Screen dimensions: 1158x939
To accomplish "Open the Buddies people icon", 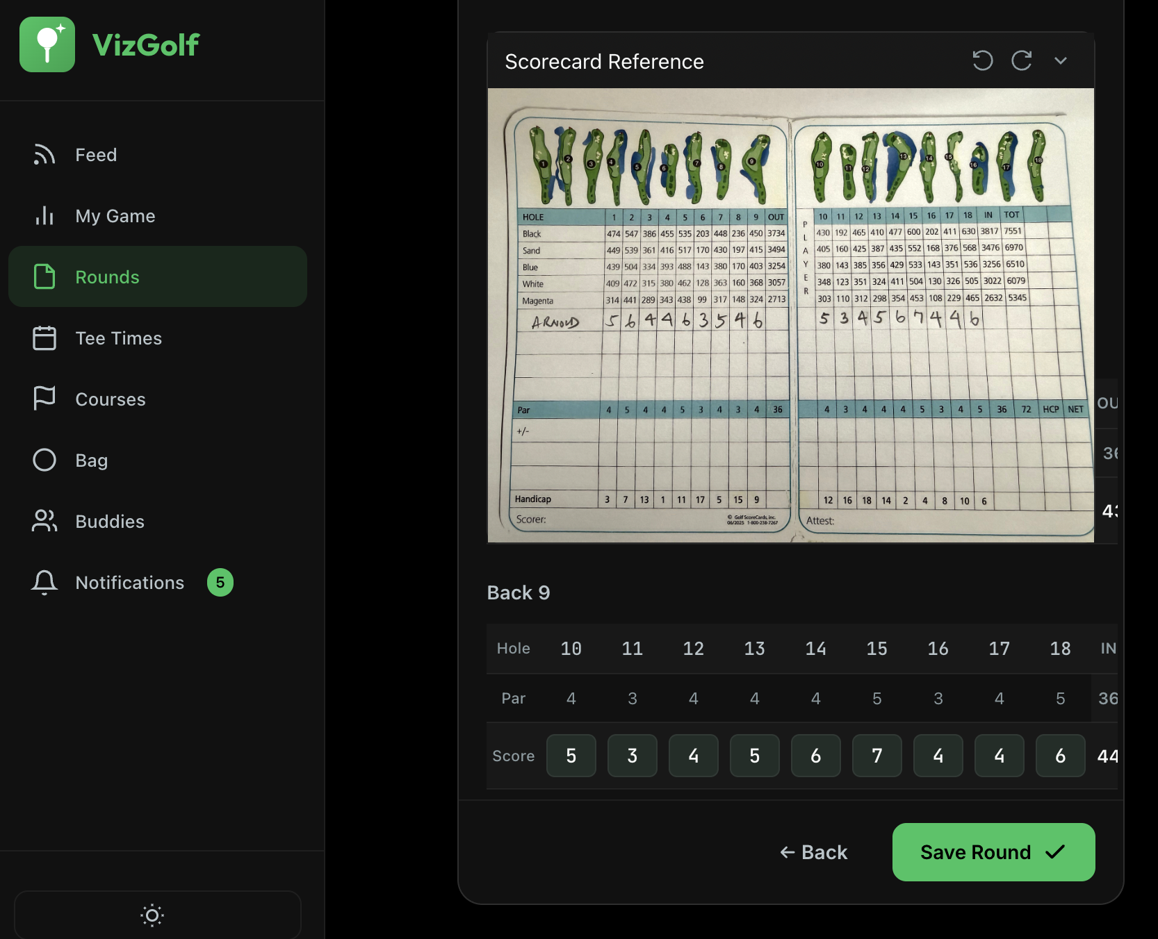I will (44, 521).
